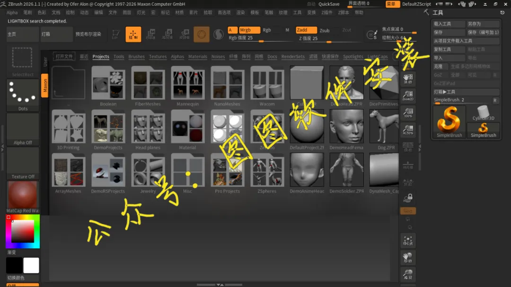Viewport: 511px width, 287px height.
Task: Open the Jewelry folder
Action: [148, 173]
